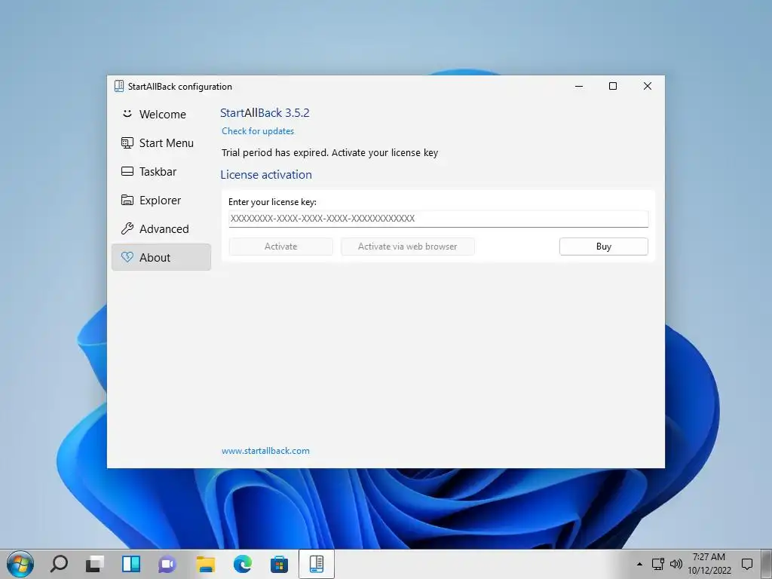Image resolution: width=772 pixels, height=579 pixels.
Task: Click the StartAllBack 3.5.2 heading
Action: [x=265, y=113]
